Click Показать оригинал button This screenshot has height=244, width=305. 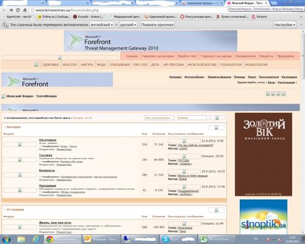(x=157, y=24)
